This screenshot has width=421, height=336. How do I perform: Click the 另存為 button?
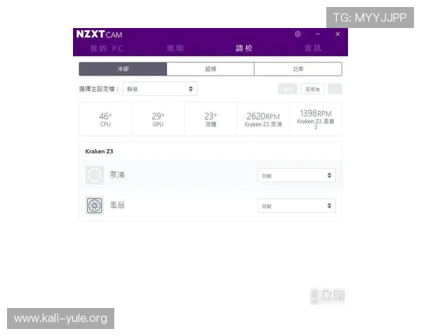[312, 89]
